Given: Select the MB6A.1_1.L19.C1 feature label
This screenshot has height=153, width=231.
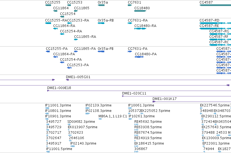Looking at the screenshot, I should tap(113, 116).
